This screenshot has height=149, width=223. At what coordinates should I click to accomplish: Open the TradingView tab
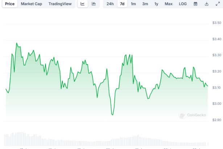(x=60, y=4)
